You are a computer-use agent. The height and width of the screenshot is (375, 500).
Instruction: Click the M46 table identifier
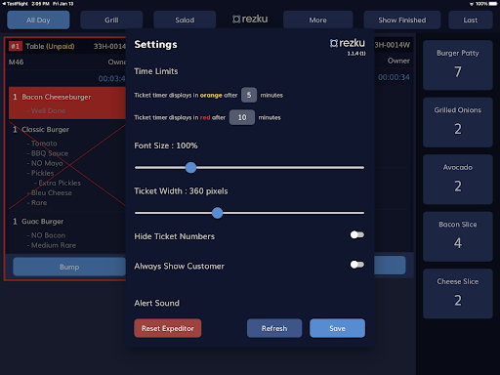pos(17,62)
